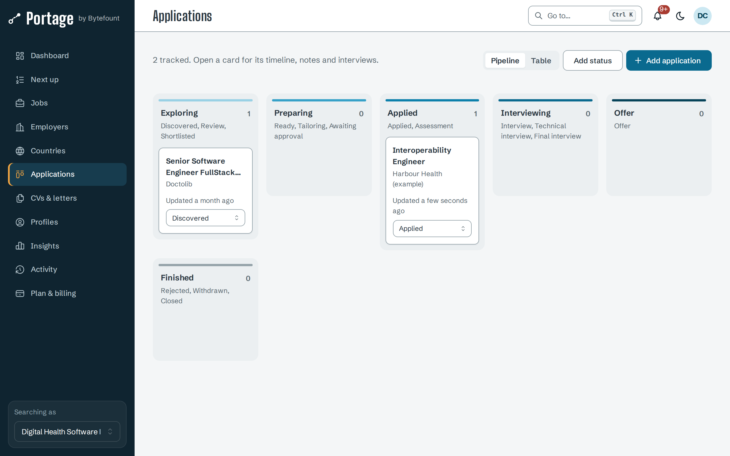The image size is (730, 456).
Task: Click the Profiles person icon
Action: (20, 222)
